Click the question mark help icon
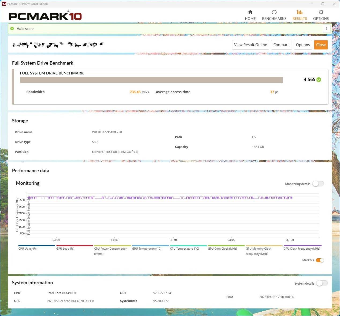 point(326,29)
